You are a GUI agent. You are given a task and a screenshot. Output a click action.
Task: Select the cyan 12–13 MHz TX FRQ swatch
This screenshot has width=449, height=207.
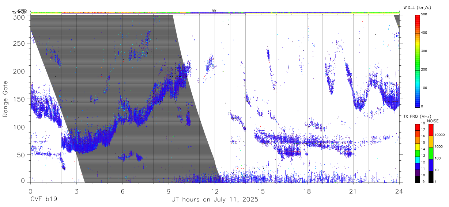coord(417,160)
